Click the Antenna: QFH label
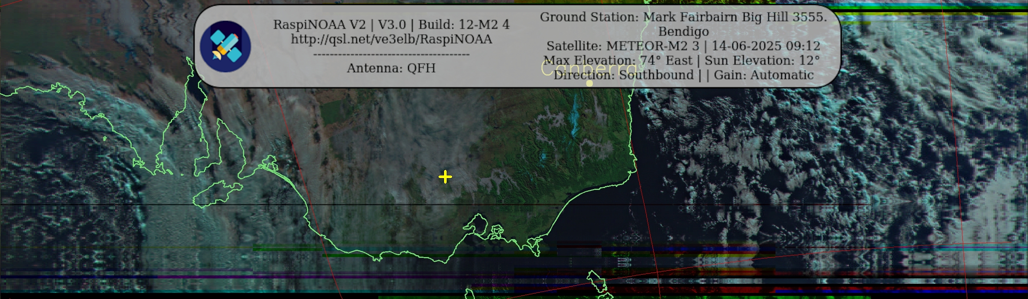The image size is (1028, 299). [x=391, y=68]
